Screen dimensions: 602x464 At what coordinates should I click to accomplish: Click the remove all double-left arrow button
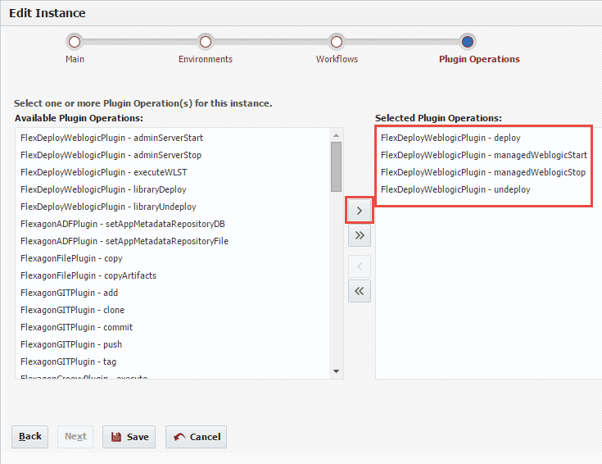(x=360, y=291)
